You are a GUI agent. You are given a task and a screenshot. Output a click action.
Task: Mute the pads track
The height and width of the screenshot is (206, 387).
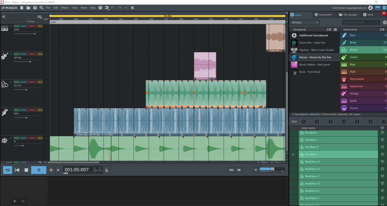[23, 26]
